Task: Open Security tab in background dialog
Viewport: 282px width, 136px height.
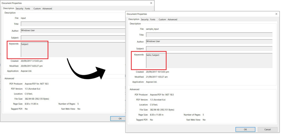Action: pos(19,9)
